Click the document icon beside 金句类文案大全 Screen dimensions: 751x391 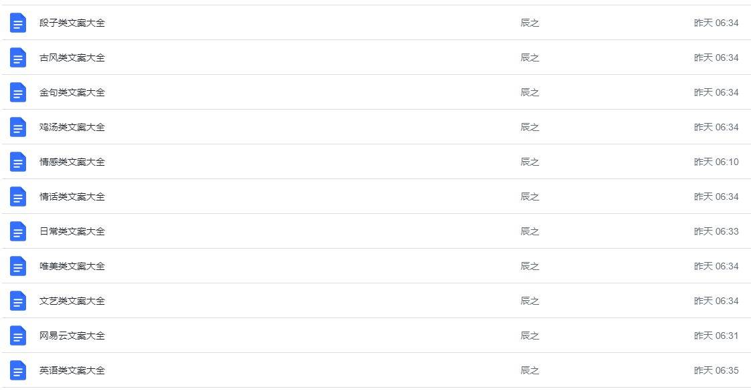click(18, 92)
